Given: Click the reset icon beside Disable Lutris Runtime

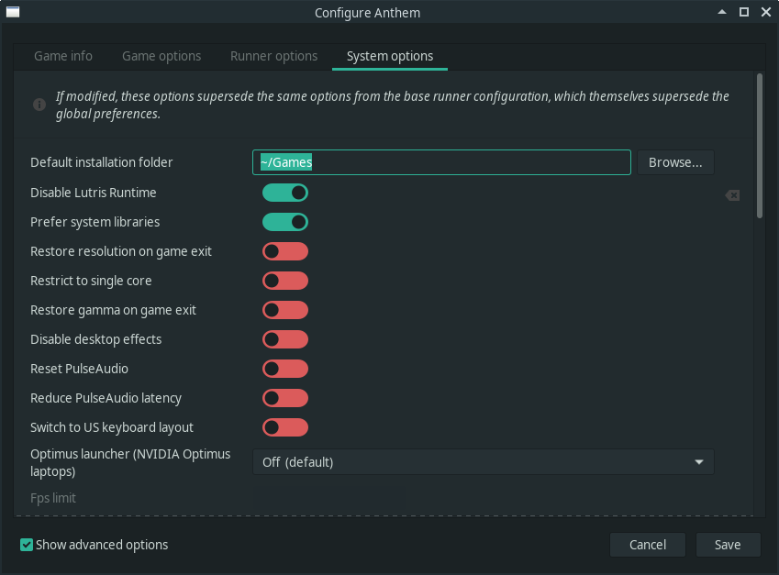Looking at the screenshot, I should point(732,195).
